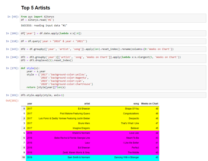
Task: Click the Out[181] output prompt
Action: click(12, 100)
